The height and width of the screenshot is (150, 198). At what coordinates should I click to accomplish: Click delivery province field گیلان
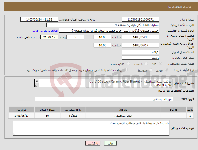141,52
